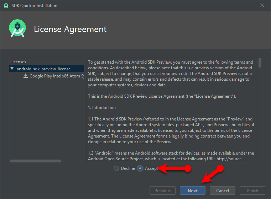This screenshot has height=199, width=271.
Task: Click the Finish button
Action: point(252,190)
